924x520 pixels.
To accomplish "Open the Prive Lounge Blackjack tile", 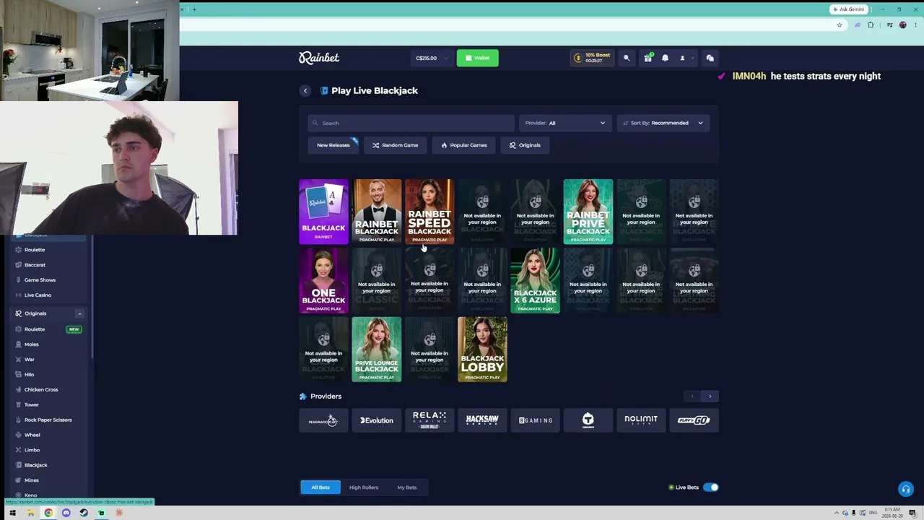I will [377, 350].
